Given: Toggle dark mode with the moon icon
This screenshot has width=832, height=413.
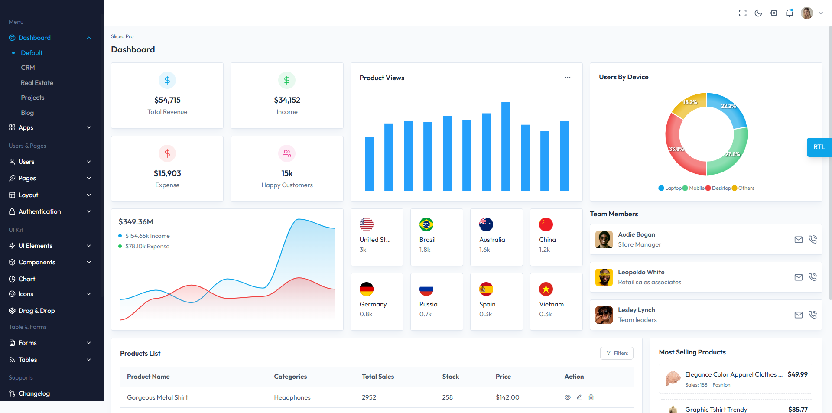Looking at the screenshot, I should (x=758, y=13).
